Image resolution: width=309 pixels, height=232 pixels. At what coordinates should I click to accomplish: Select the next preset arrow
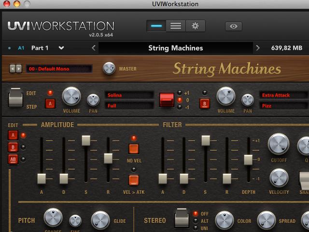click(19, 69)
